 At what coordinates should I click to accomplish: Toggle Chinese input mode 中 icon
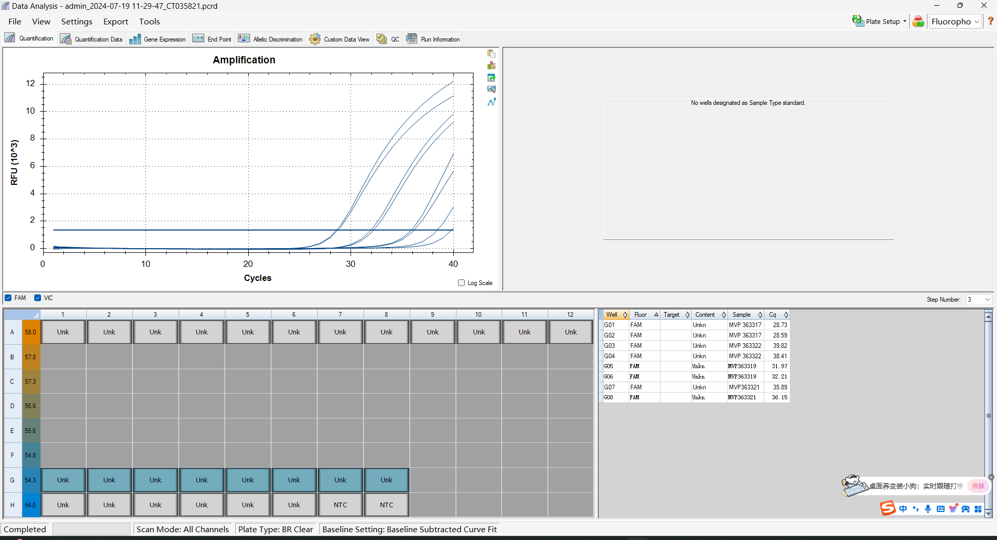click(903, 509)
